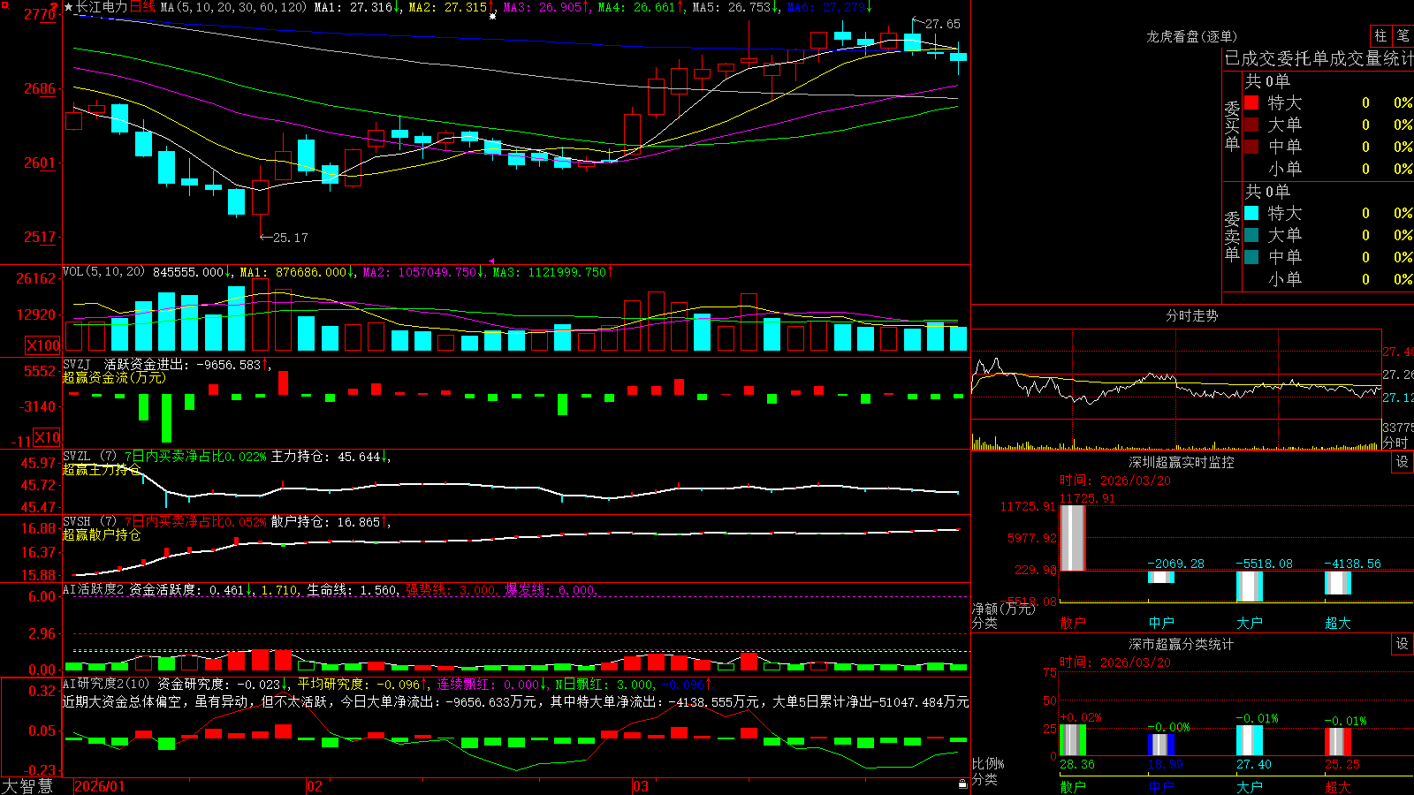This screenshot has width=1414, height=795.
Task: Click the star icon before 长江电力
Action: (x=69, y=7)
